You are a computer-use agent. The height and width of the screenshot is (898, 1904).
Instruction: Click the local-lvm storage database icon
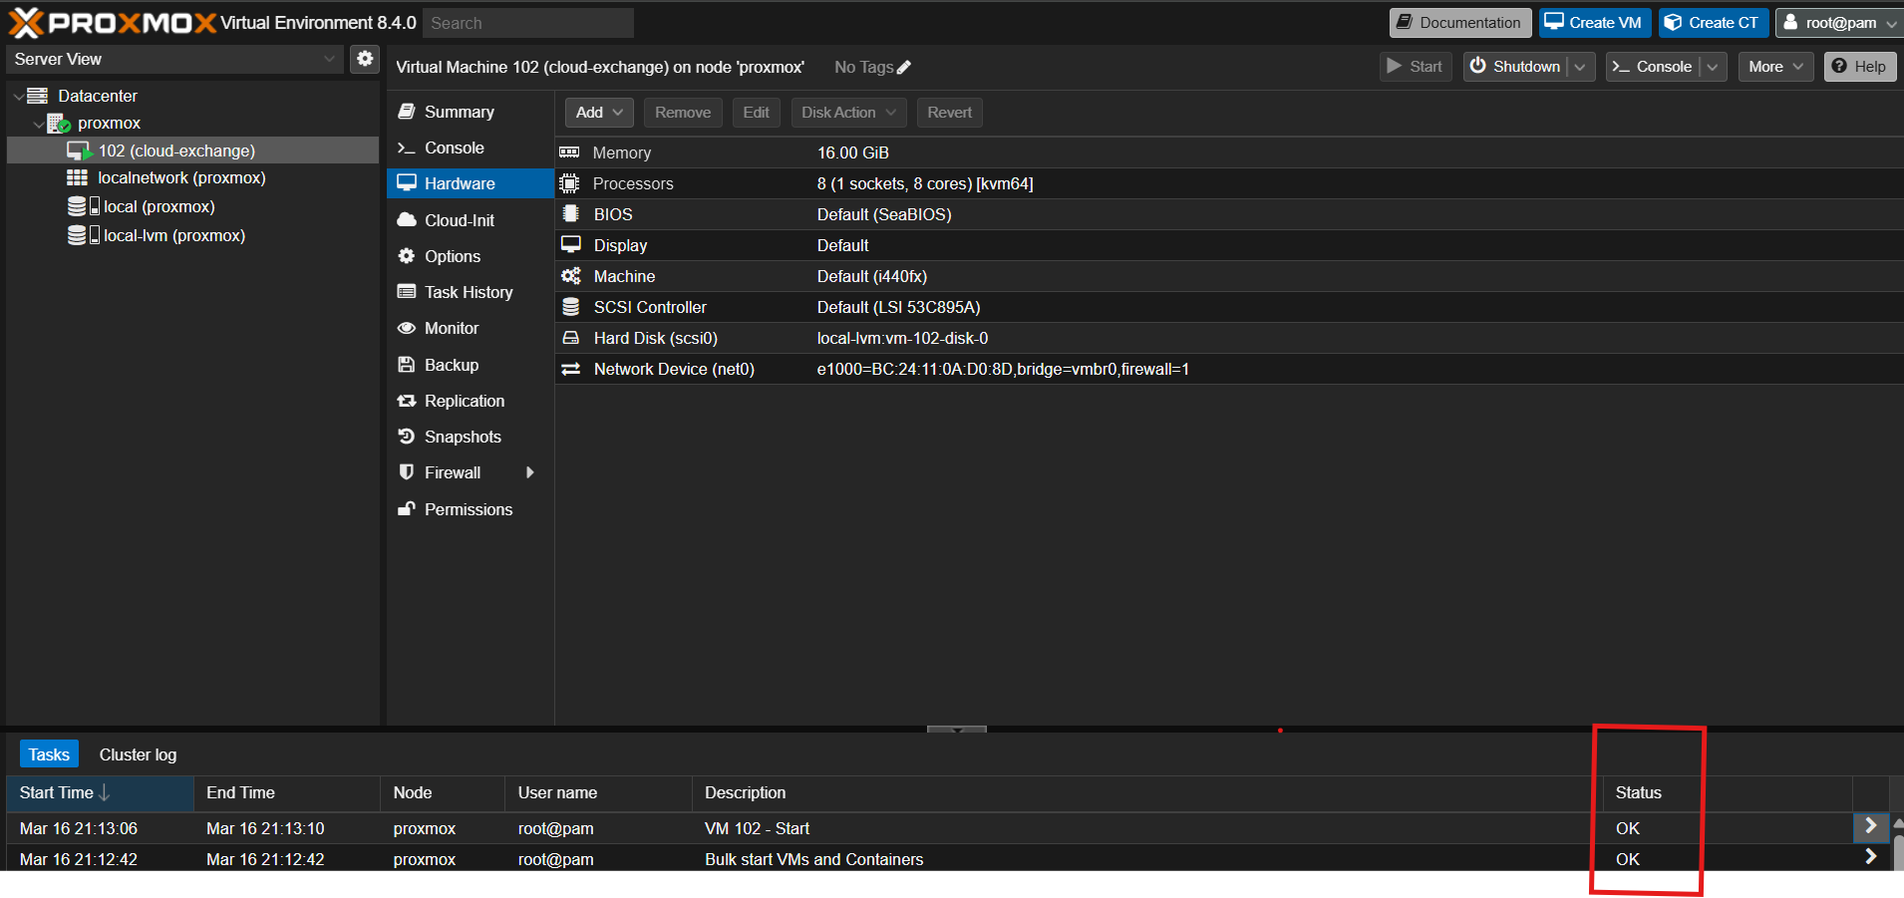(77, 235)
